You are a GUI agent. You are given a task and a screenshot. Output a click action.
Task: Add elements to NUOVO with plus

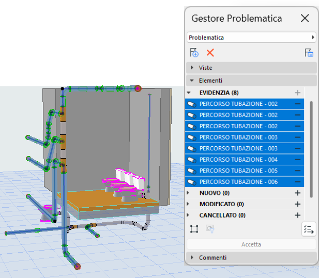point(298,193)
